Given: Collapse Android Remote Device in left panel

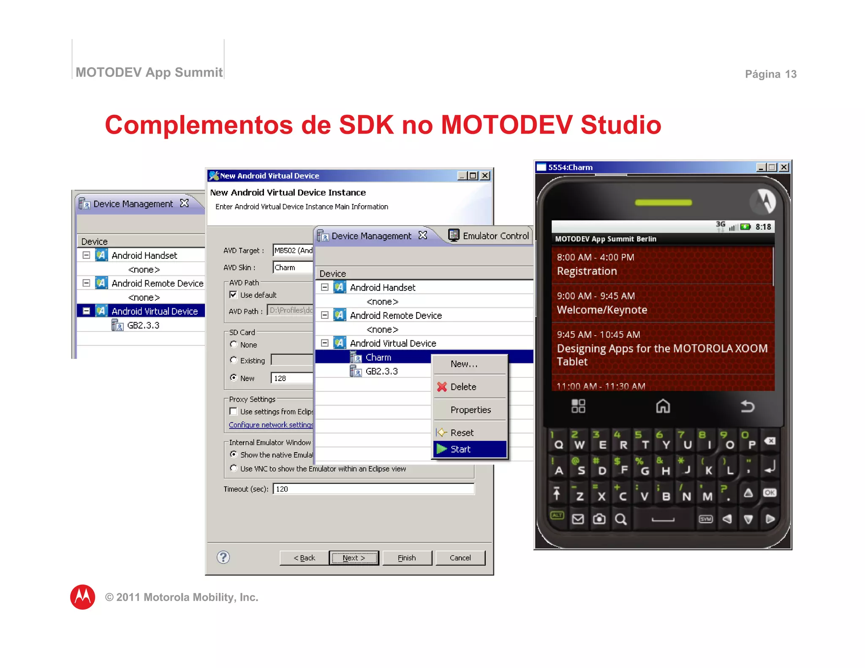Looking at the screenshot, I should (86, 283).
